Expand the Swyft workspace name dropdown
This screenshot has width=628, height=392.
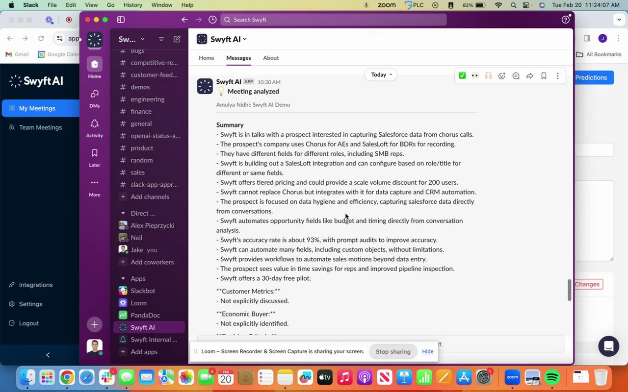(131, 39)
